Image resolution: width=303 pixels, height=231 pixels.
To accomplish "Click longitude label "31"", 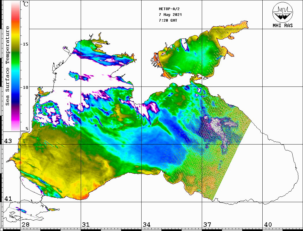I will [86, 225].
